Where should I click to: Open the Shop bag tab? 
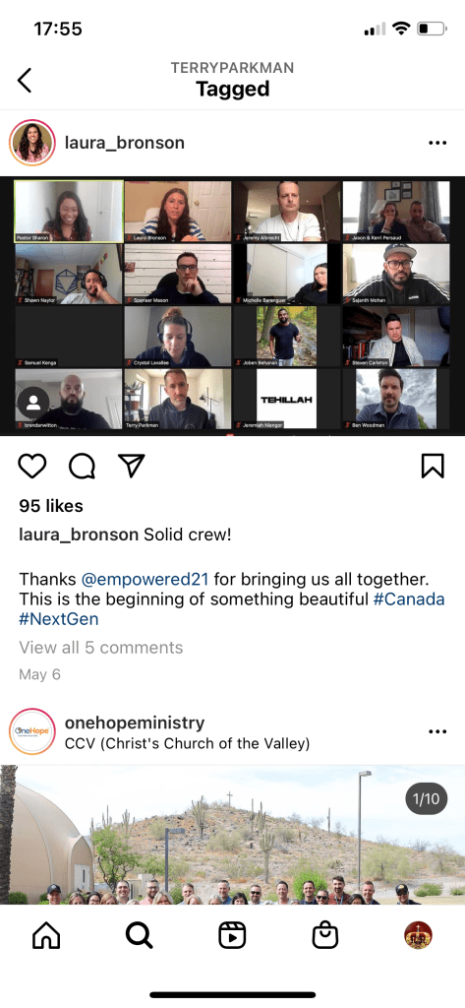pyautogui.click(x=325, y=936)
